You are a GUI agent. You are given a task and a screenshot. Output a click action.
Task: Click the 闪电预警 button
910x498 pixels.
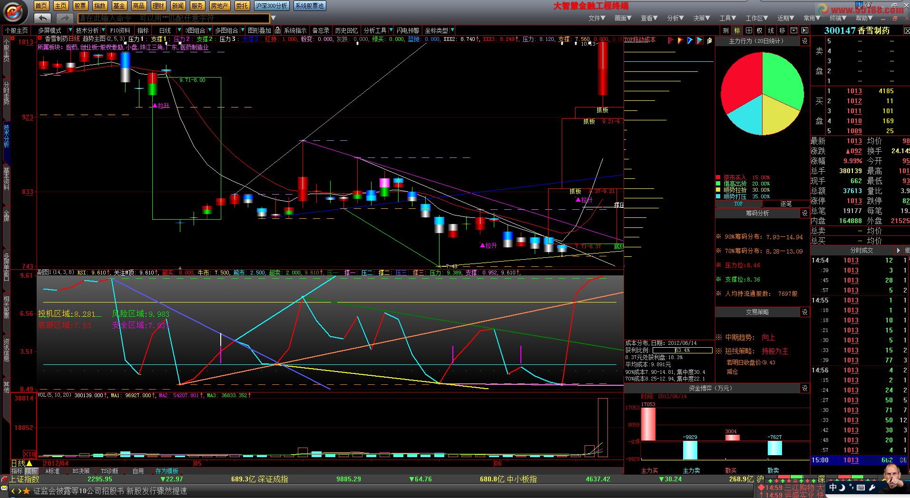click(x=408, y=30)
